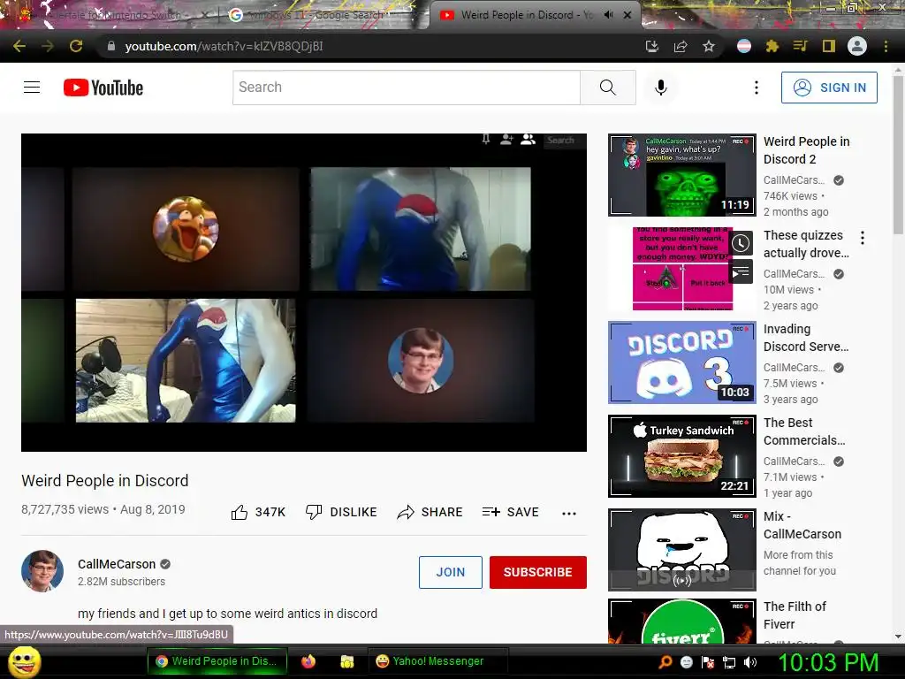
Task: Click the page vertical scrollbar thumb
Action: (x=898, y=154)
